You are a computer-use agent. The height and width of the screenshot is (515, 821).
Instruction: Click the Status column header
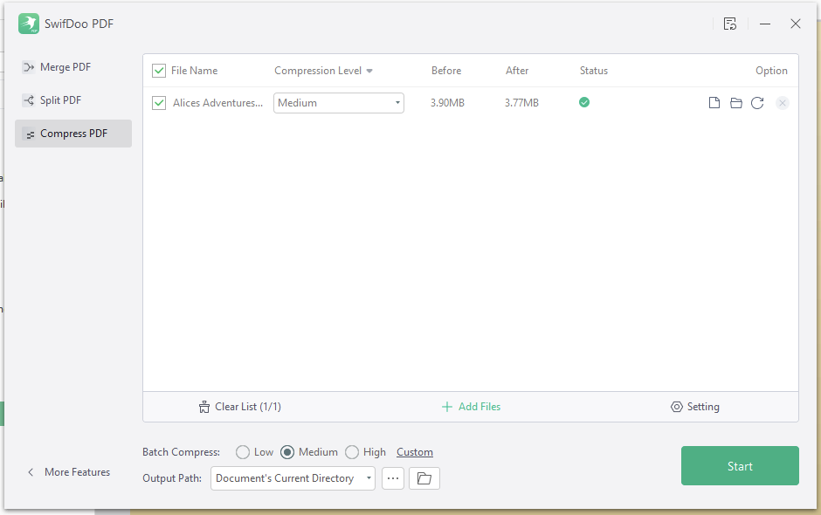(594, 71)
